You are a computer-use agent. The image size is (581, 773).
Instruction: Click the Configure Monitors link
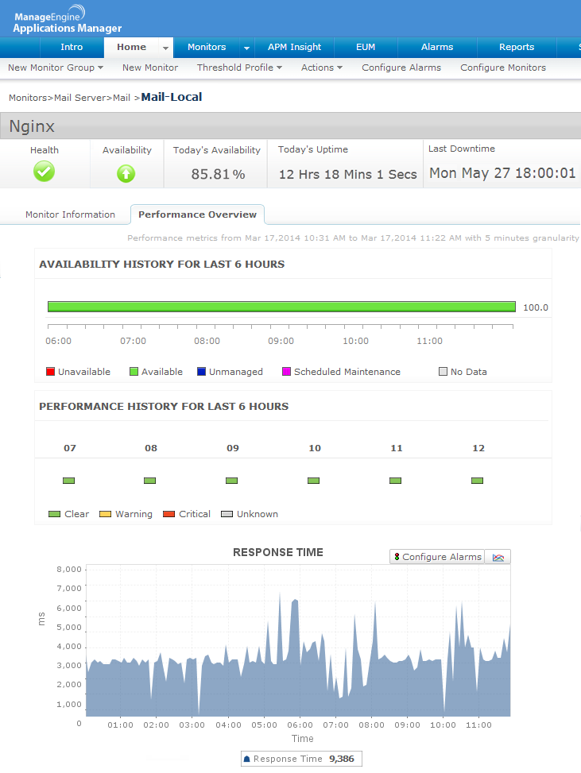pyautogui.click(x=503, y=68)
